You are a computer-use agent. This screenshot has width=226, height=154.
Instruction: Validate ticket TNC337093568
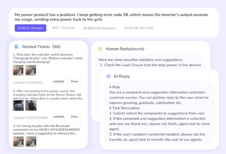(x=58, y=116)
